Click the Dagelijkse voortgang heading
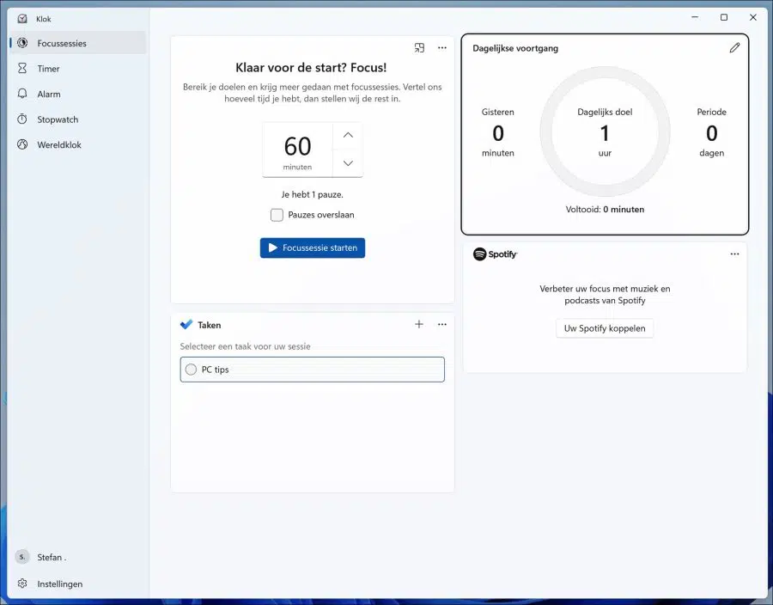This screenshot has height=605, width=773. [x=515, y=48]
